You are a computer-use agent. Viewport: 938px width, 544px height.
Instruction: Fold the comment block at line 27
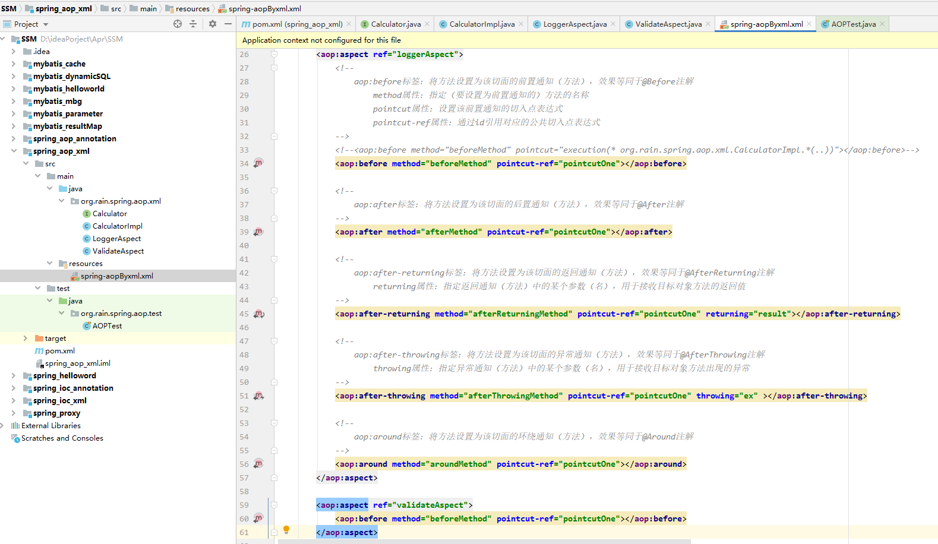tap(274, 68)
